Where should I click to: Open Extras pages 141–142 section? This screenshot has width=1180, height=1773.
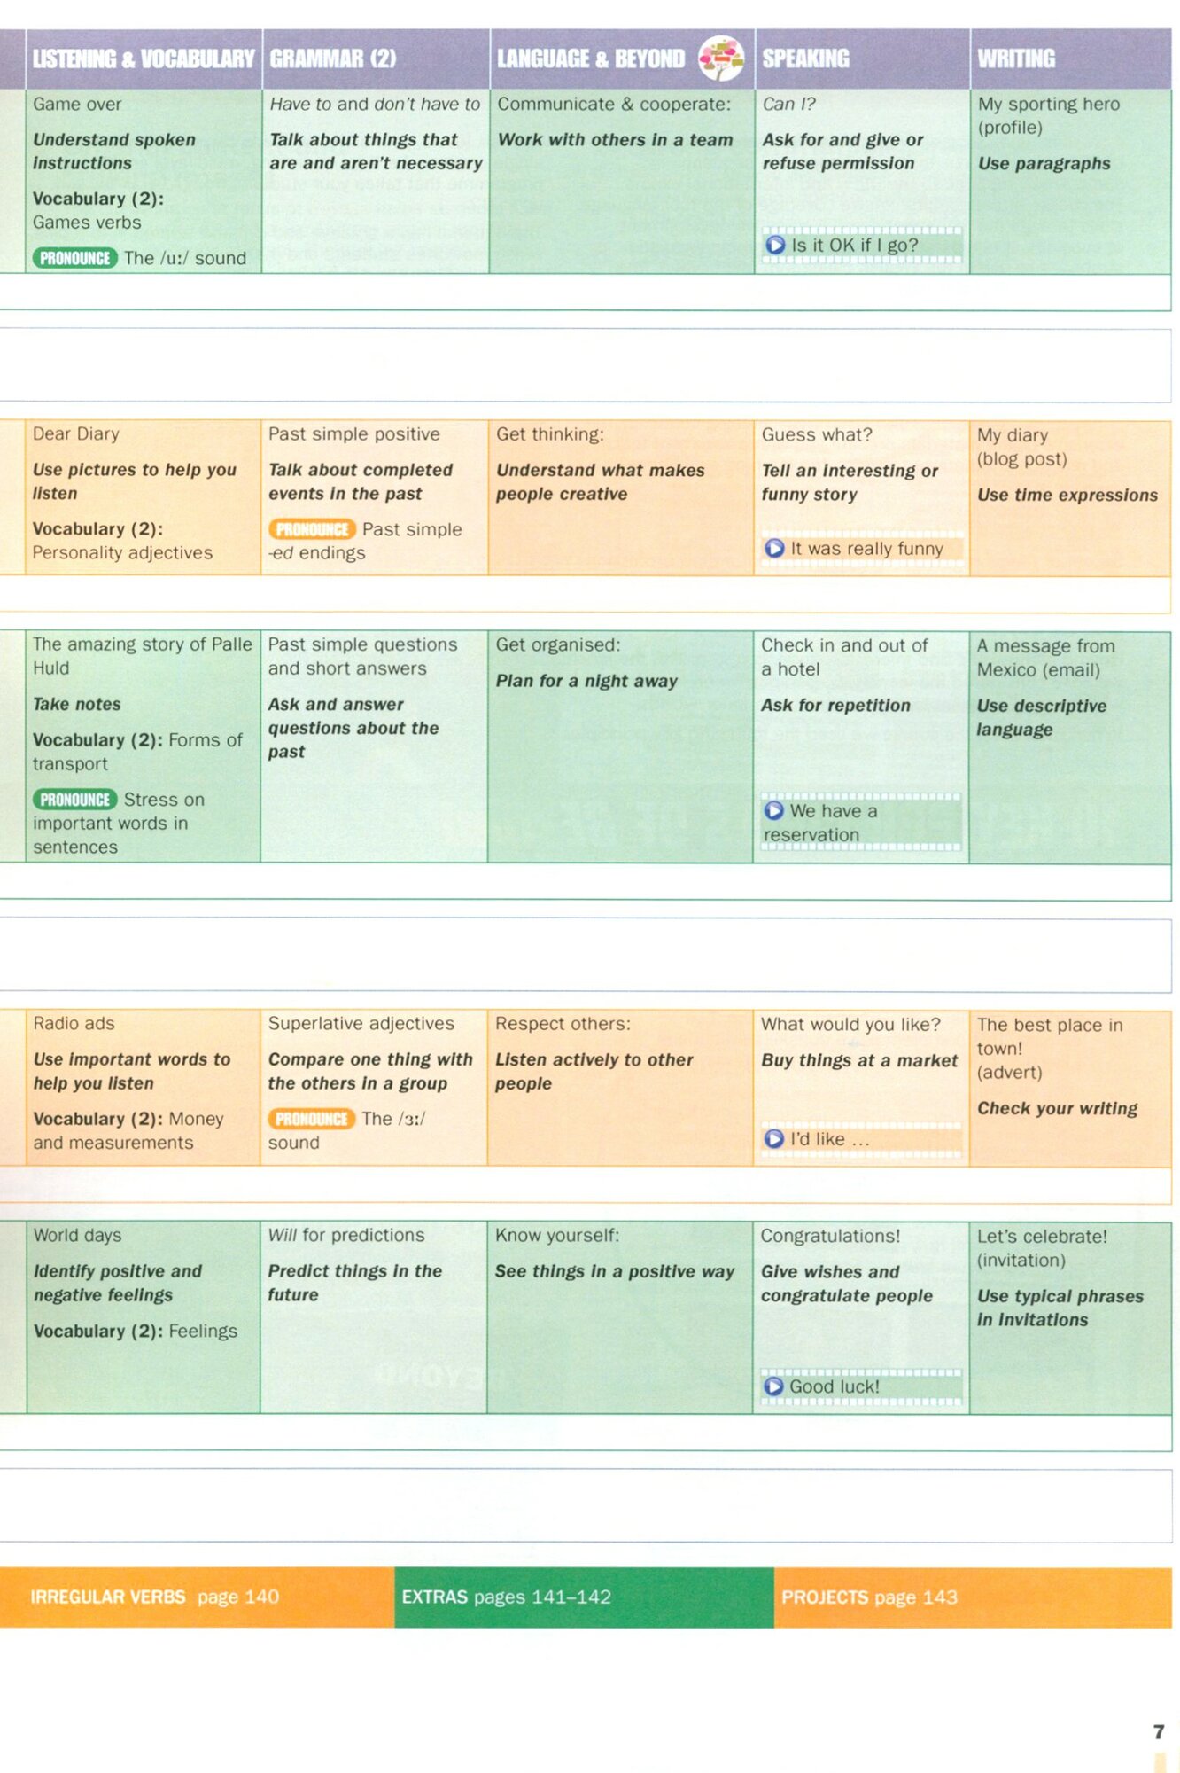point(506,1597)
